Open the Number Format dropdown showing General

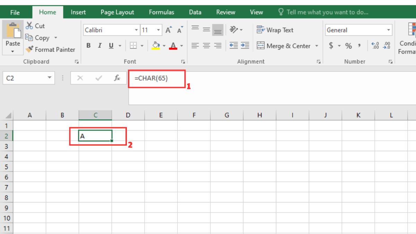coord(389,30)
